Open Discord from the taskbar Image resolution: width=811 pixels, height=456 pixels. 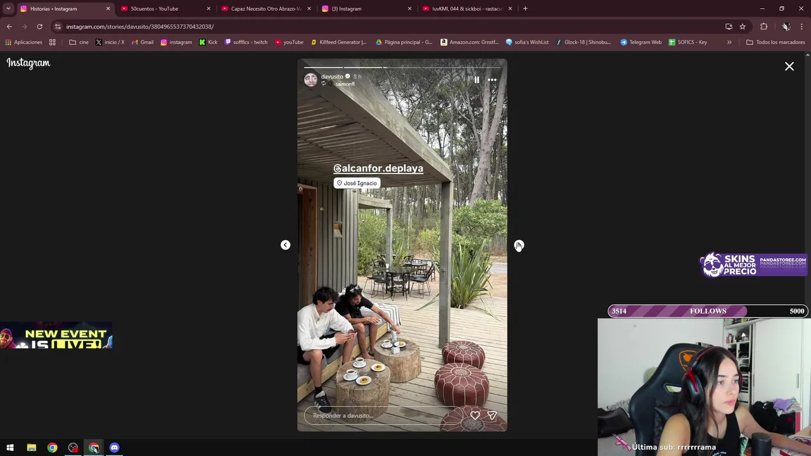coord(114,448)
